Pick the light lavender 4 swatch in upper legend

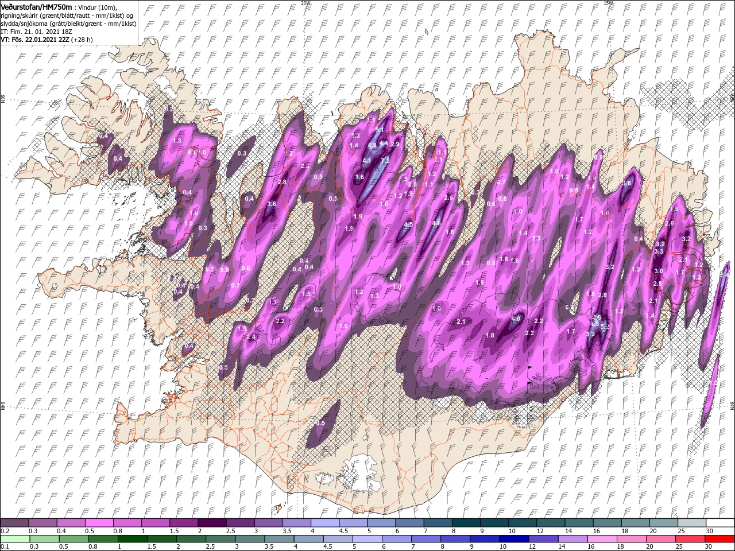coord(324,522)
